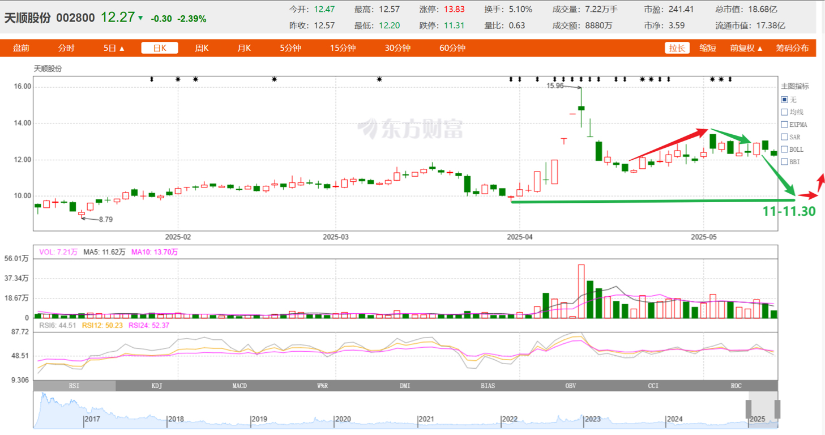Enable the 均线 moving average overlay
This screenshot has height=435, width=825.
pos(784,112)
